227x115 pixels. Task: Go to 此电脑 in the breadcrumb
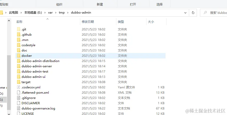[x=14, y=13]
